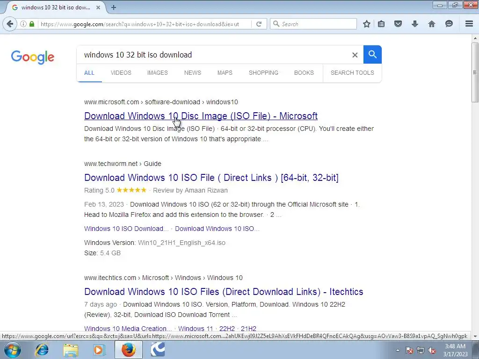479x359 pixels.
Task: Click the vertical scrollbar thumb
Action: coord(475,72)
